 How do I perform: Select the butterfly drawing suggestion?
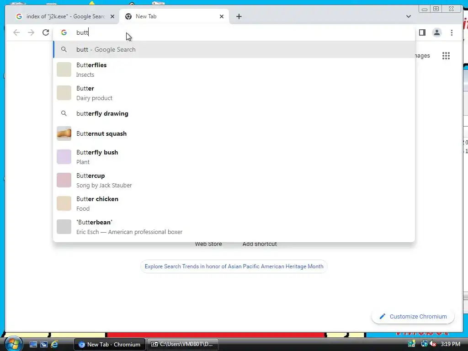pos(234,113)
